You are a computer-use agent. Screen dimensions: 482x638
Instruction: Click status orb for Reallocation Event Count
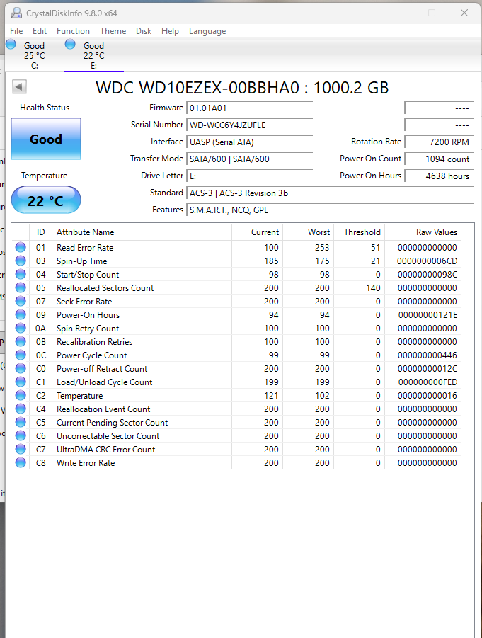[21, 409]
